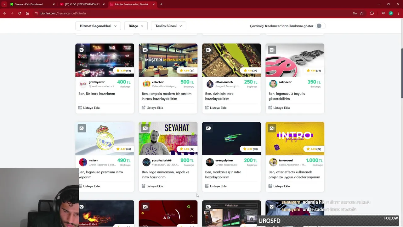Screen dimensions: 403x227
Task: Click FOLLOW on stream overlay
Action: click(x=391, y=218)
